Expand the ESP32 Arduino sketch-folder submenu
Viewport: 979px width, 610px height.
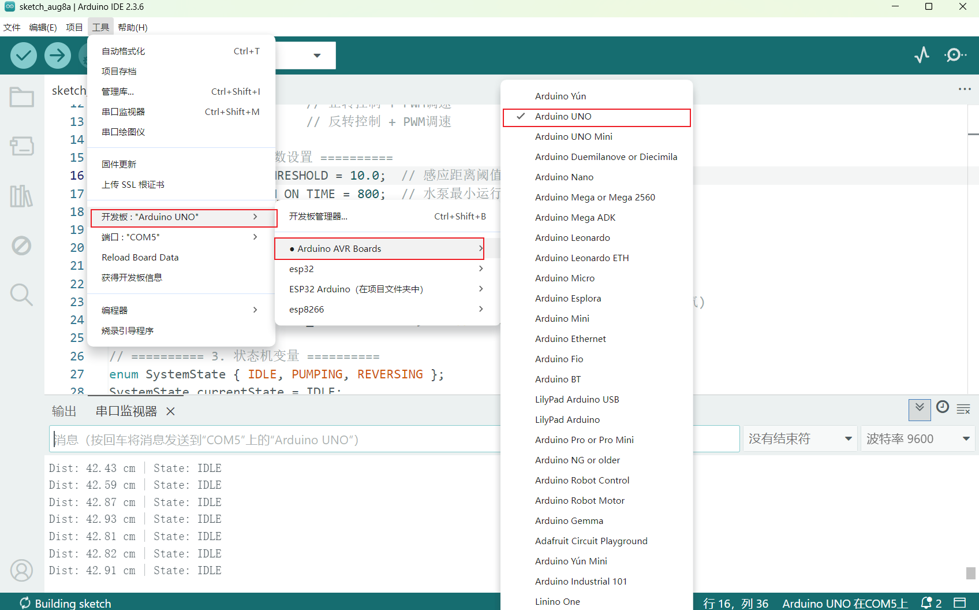tap(387, 289)
